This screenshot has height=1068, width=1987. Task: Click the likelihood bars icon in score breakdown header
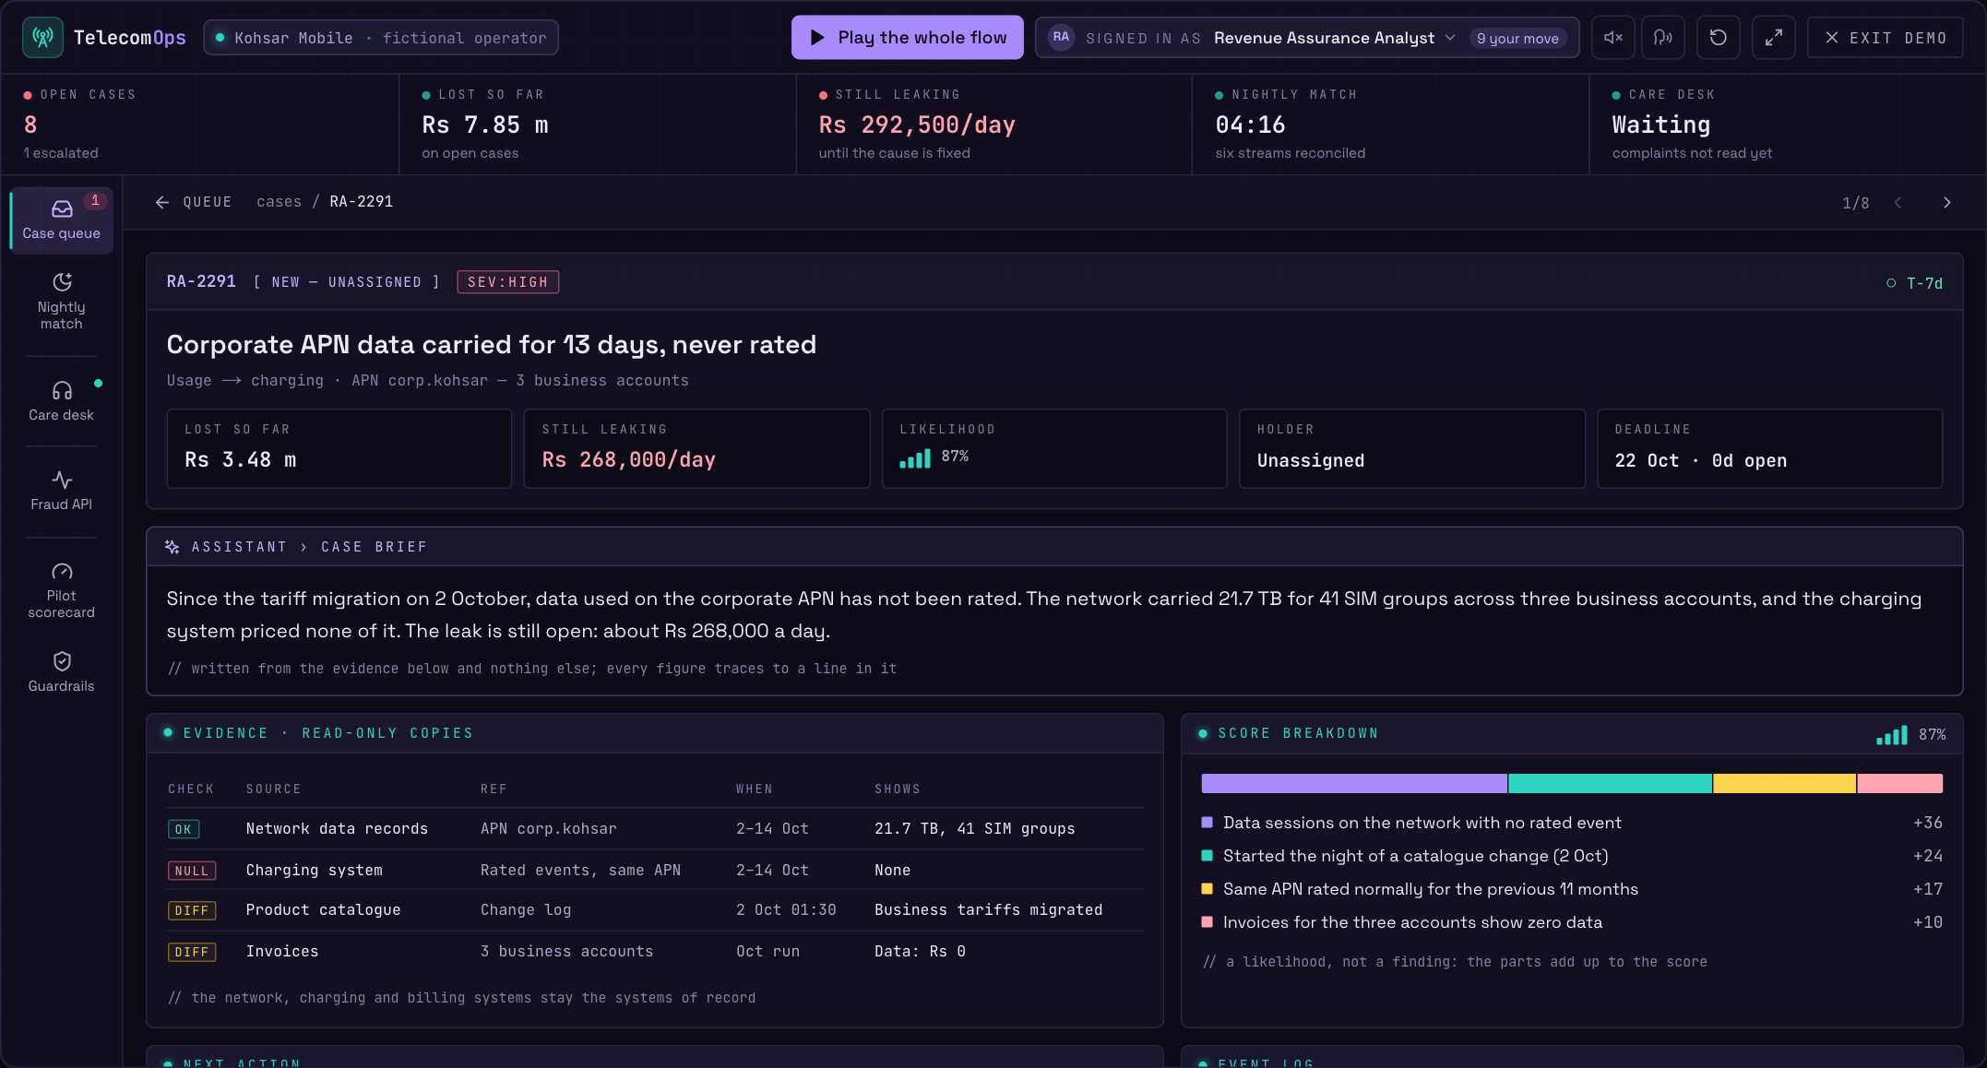[x=1892, y=734]
